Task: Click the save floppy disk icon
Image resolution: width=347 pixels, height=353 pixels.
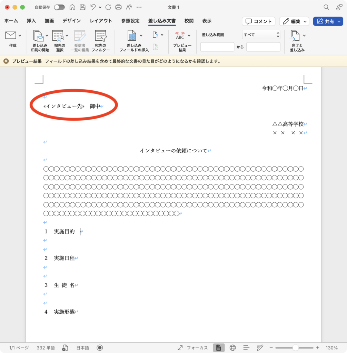Action: point(82,7)
